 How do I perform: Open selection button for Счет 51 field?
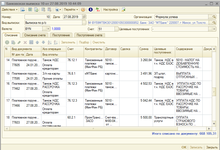(116, 29)
